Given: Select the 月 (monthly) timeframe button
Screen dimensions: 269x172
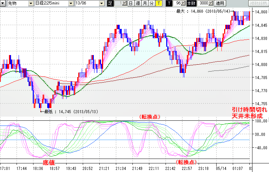Looking at the screenshot, I should [x=145, y=3].
